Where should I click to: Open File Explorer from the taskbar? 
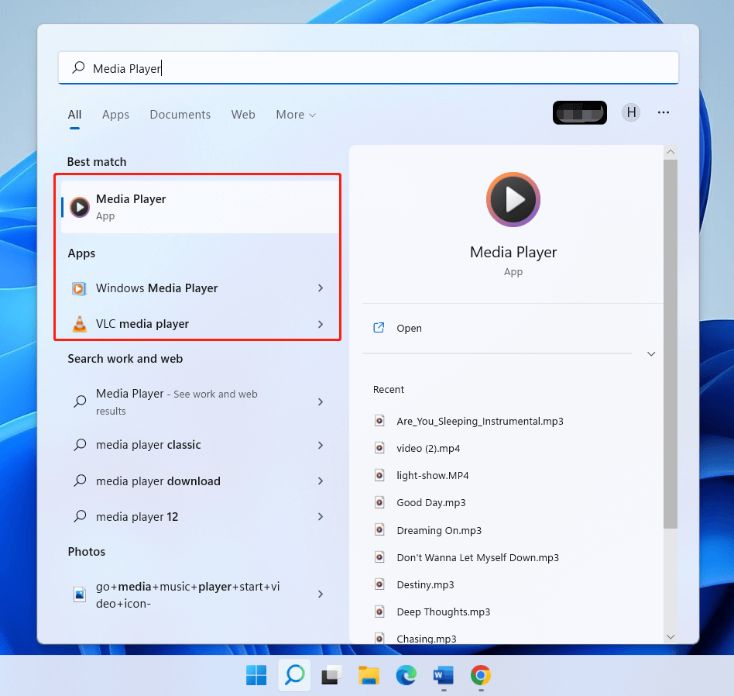pyautogui.click(x=369, y=675)
